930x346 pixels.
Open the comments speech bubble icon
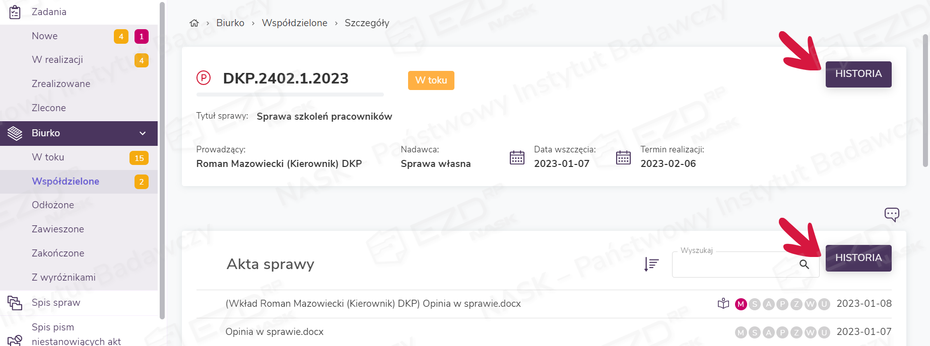point(891,215)
